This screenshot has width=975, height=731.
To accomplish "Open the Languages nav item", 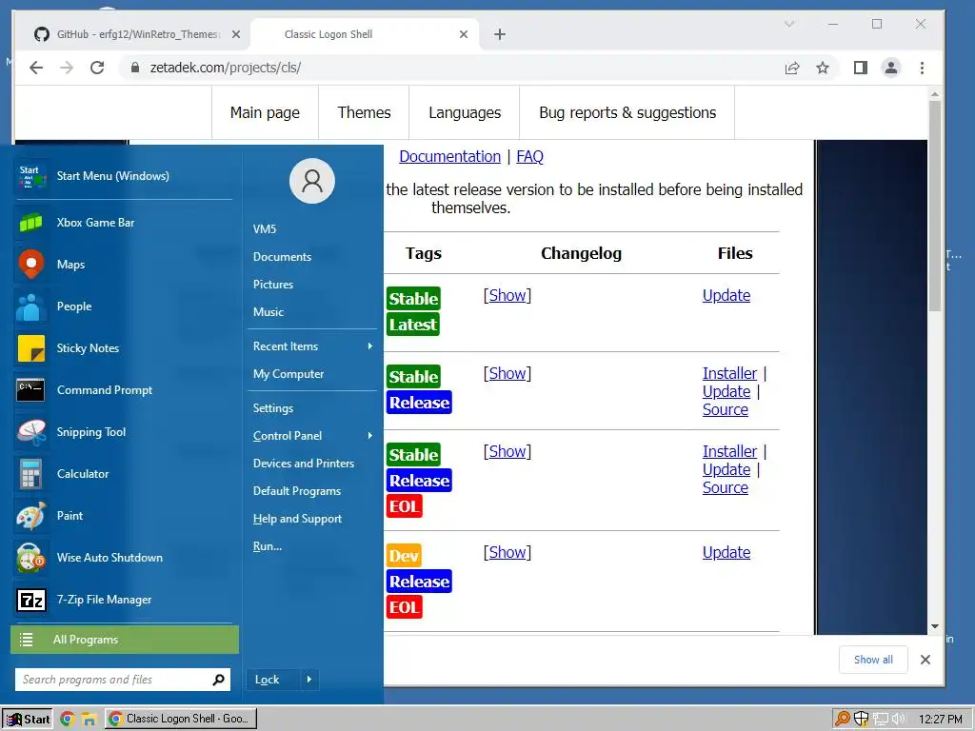I will [x=465, y=112].
